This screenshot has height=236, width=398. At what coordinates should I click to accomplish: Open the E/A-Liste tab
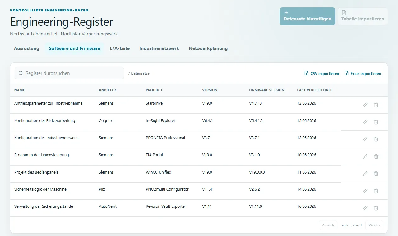tap(120, 48)
